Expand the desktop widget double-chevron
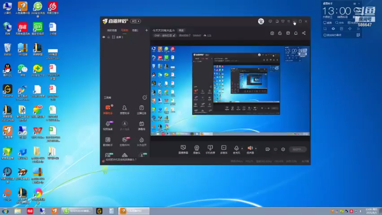Screen dimensions: 382x215 pos(358,29)
